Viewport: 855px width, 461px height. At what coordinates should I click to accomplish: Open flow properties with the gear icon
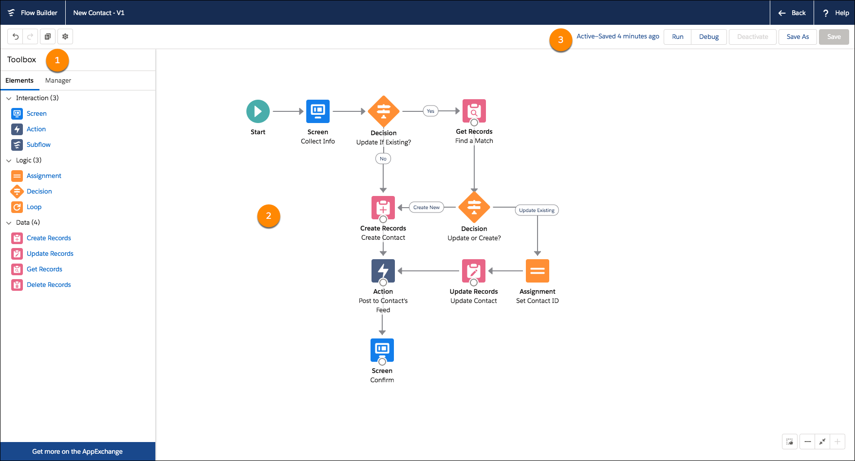65,36
